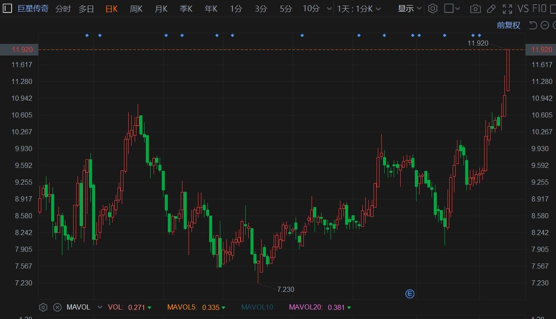This screenshot has height=319, width=556.
Task: Click the rightmost blue diamond event marker
Action: (x=479, y=35)
